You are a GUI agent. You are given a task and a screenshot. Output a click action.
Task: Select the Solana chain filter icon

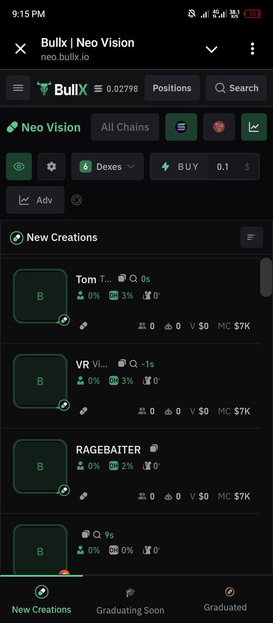pyautogui.click(x=181, y=127)
